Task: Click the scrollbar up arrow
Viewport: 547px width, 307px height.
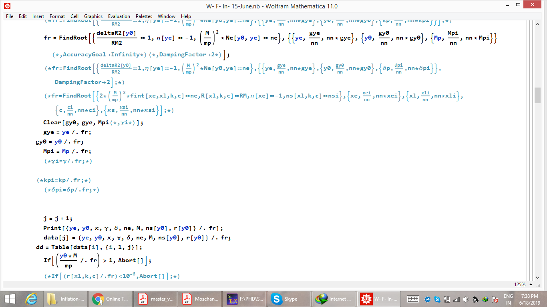Action: (538, 24)
